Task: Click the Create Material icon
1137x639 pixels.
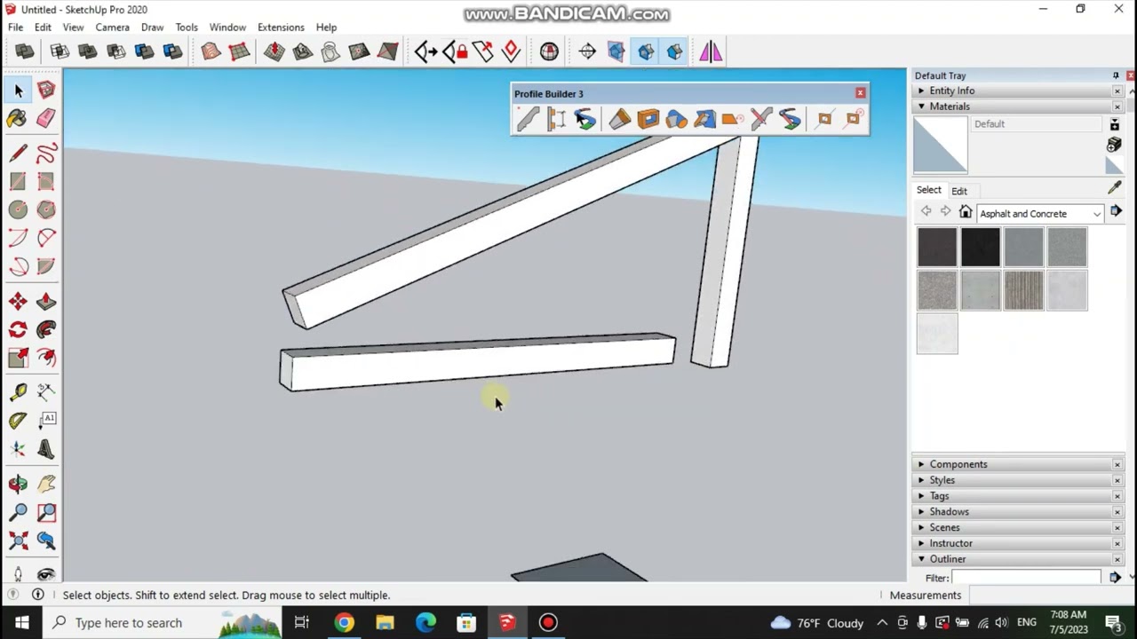Action: tap(1115, 145)
